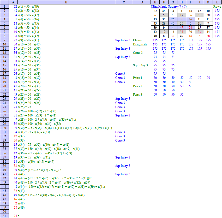The width and height of the screenshot is (222, 218).
Task: Click the green 'Rows' label
Action: pyautogui.click(x=217, y=7)
